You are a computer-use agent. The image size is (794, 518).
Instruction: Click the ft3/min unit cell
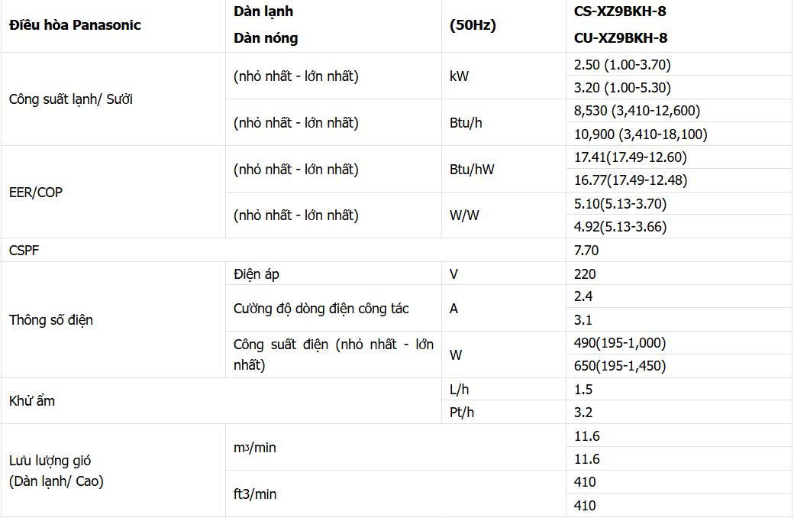click(x=255, y=494)
